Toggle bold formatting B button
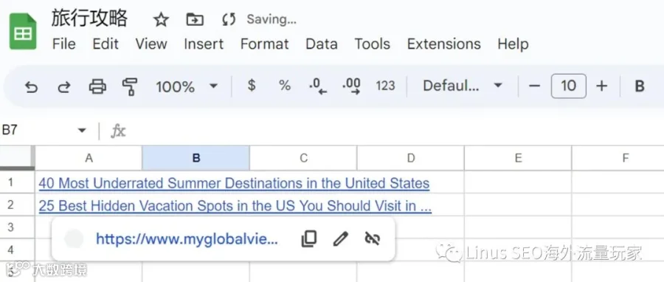This screenshot has width=664, height=282. [640, 86]
